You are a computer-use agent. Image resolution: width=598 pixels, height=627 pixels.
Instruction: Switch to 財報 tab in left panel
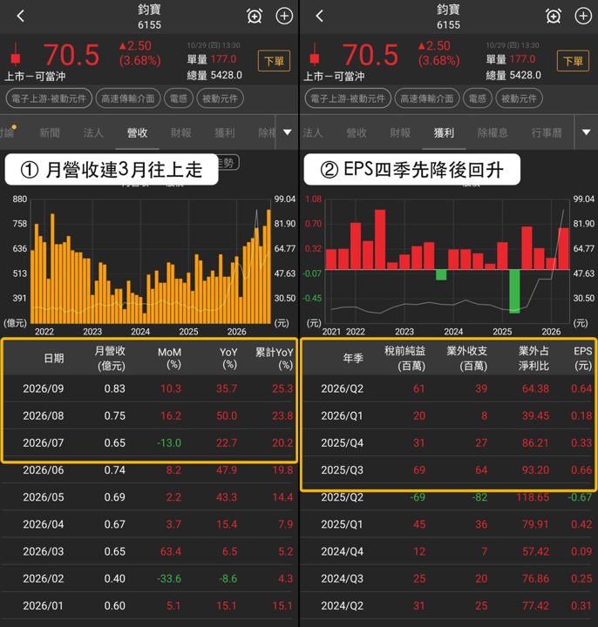181,132
